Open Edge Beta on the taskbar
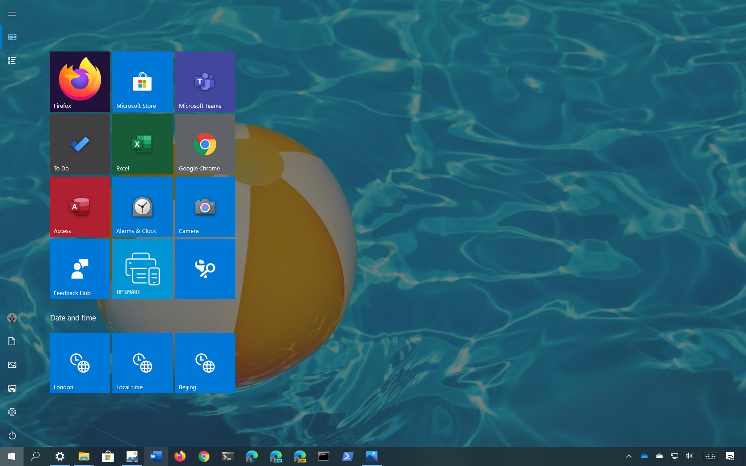This screenshot has width=746, height=466. pos(276,456)
